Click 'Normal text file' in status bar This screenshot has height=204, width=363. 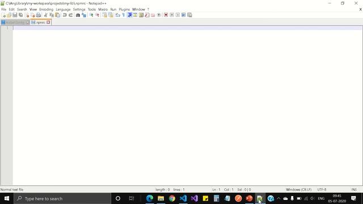pyautogui.click(x=12, y=190)
